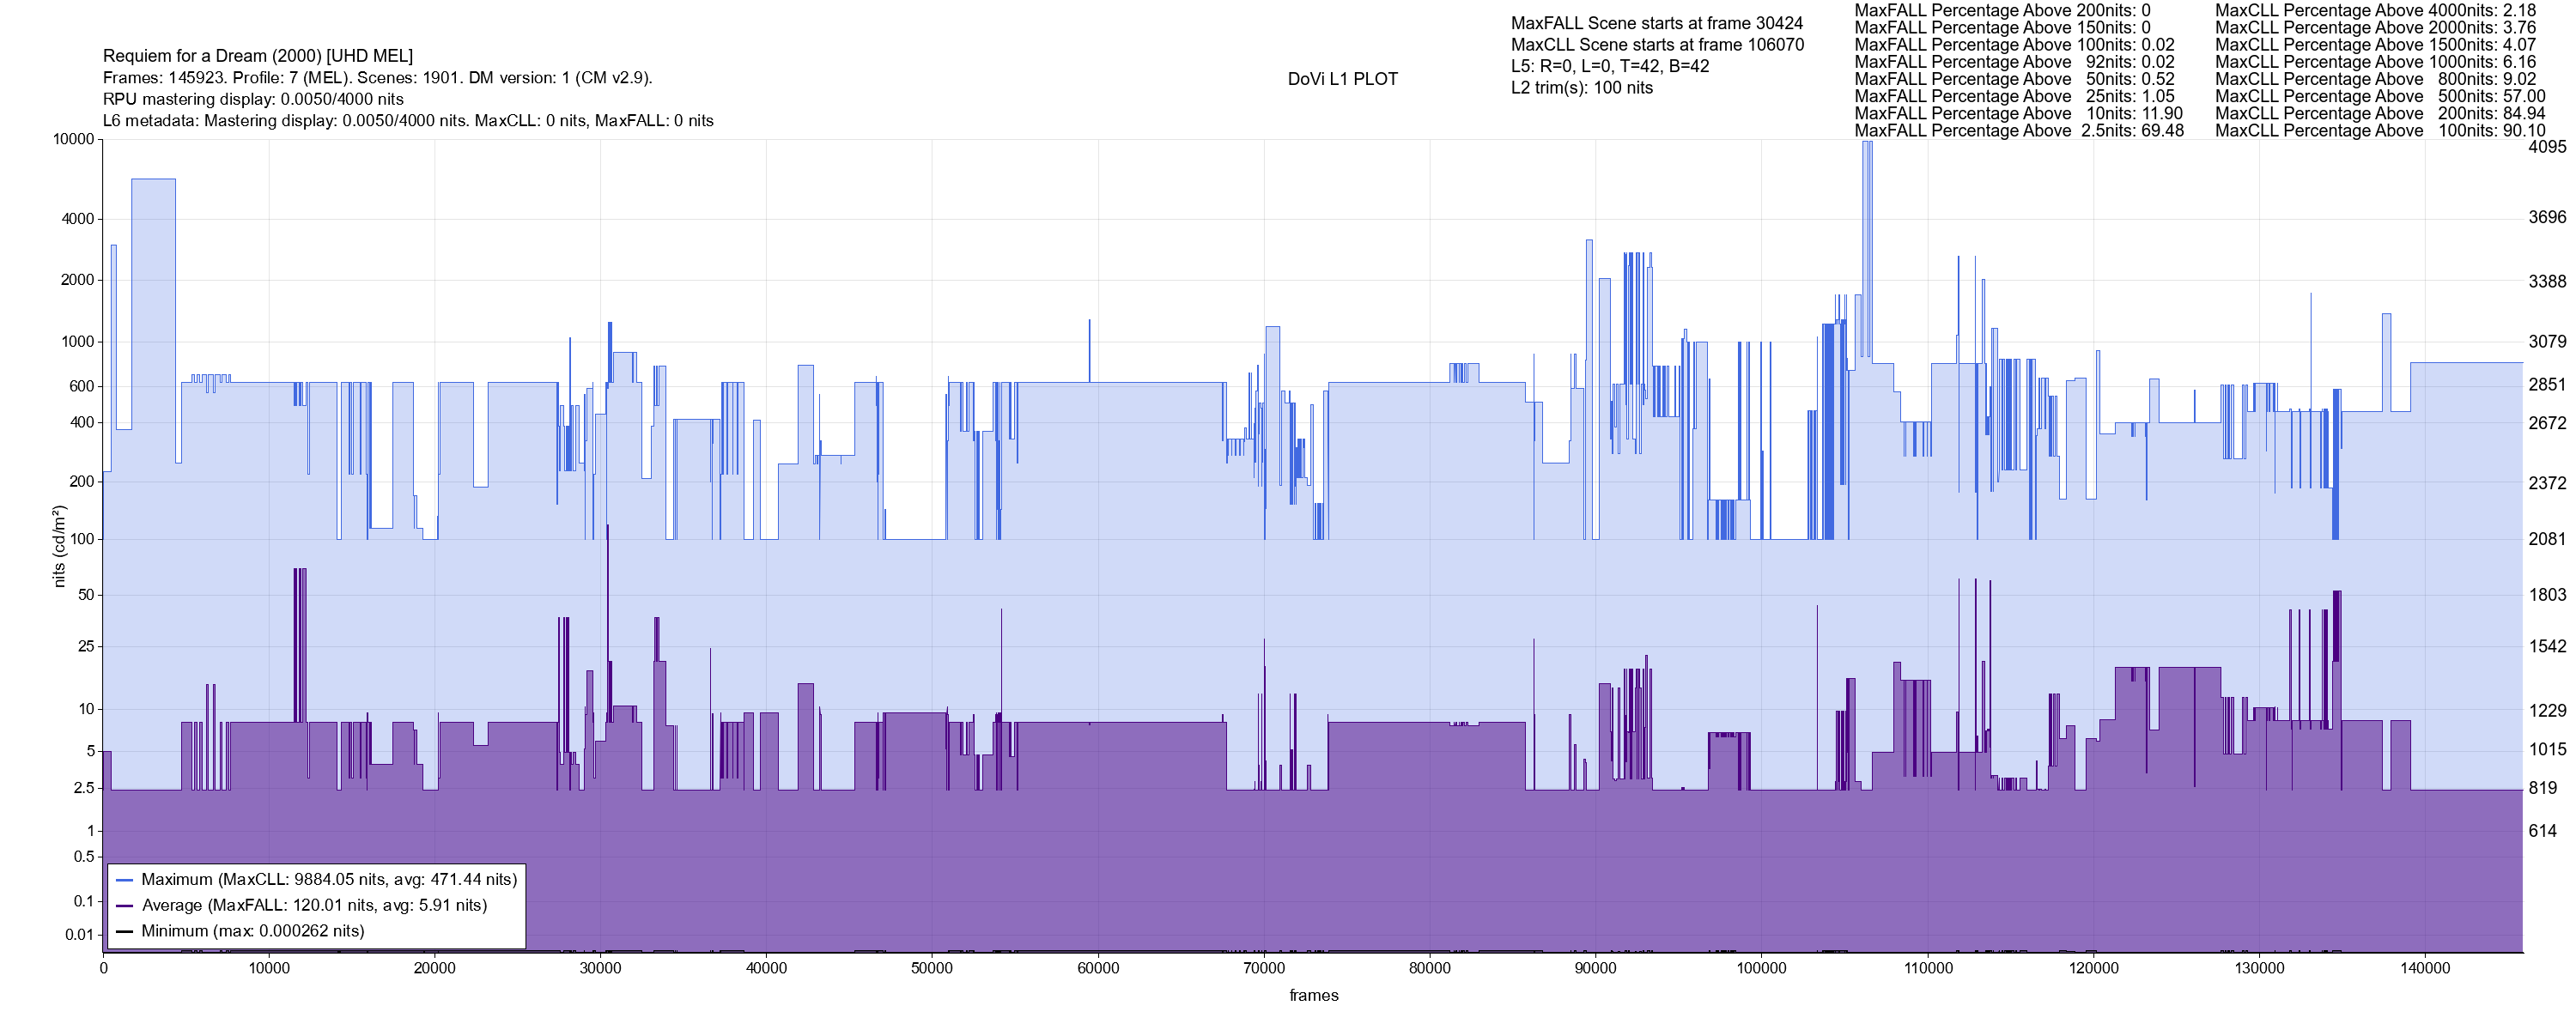Click the 70000 frames x-axis tick
This screenshot has height=1030, width=2576.
(x=1264, y=968)
